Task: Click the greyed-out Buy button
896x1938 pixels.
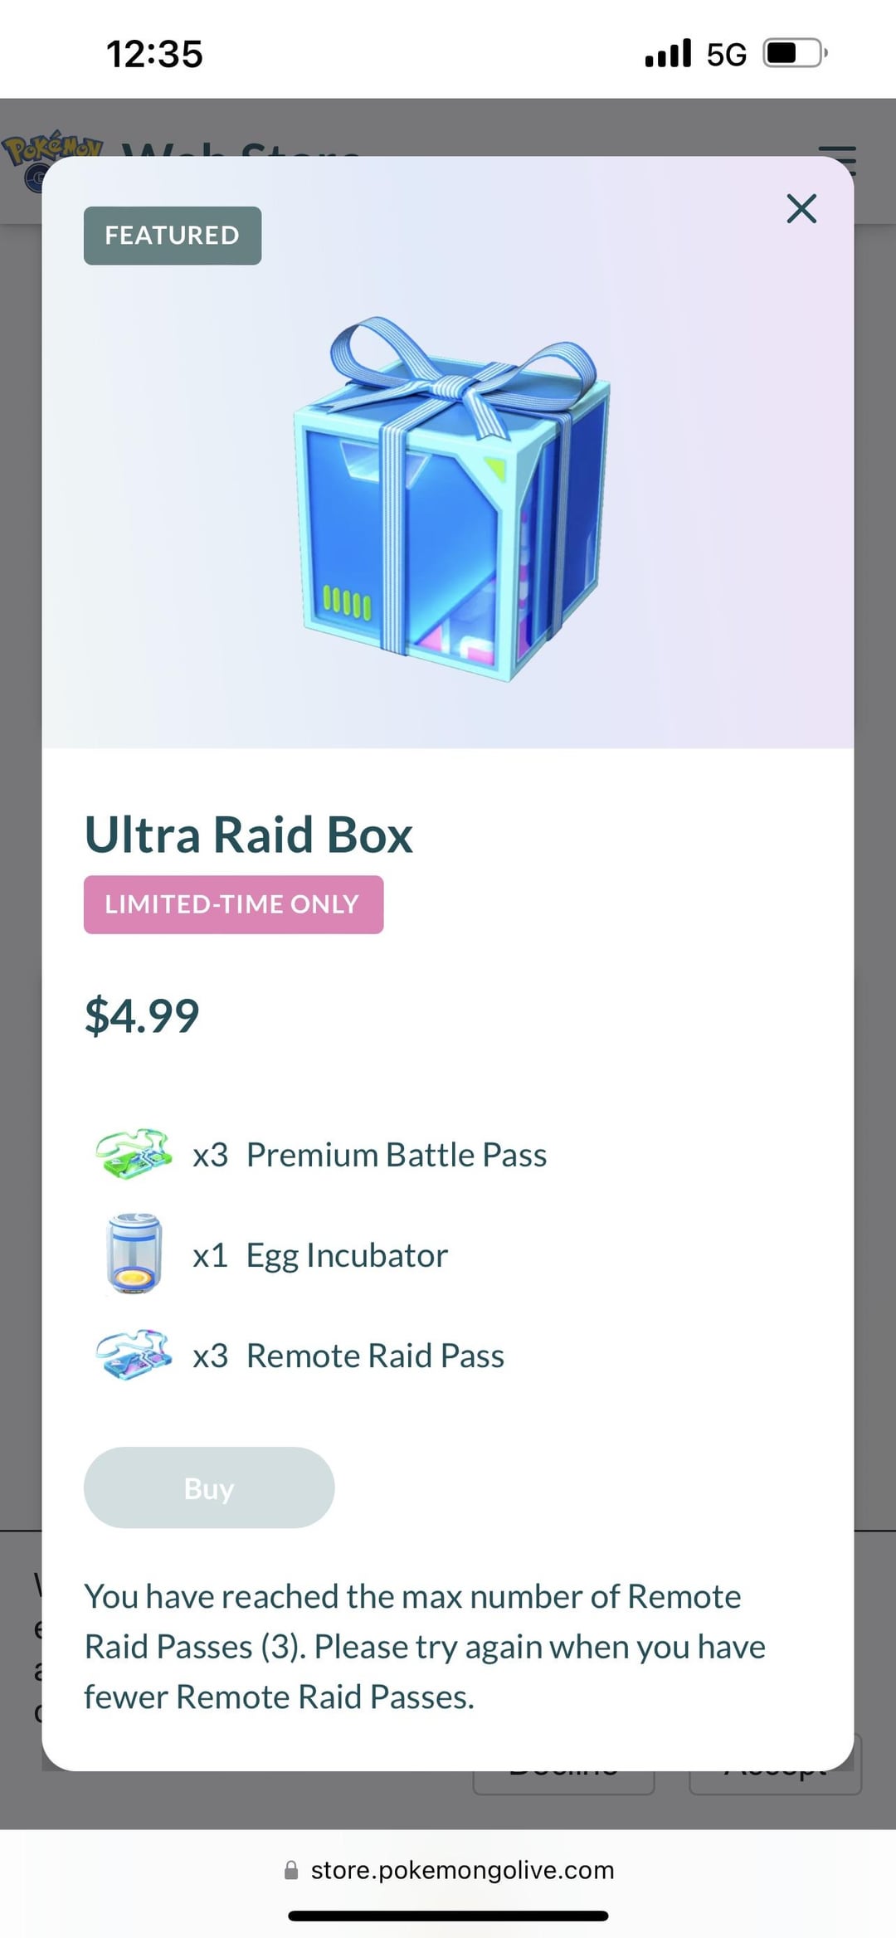Action: coord(209,1488)
